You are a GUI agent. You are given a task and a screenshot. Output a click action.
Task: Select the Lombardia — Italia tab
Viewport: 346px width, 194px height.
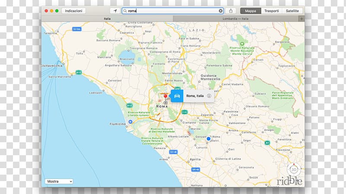(235, 19)
